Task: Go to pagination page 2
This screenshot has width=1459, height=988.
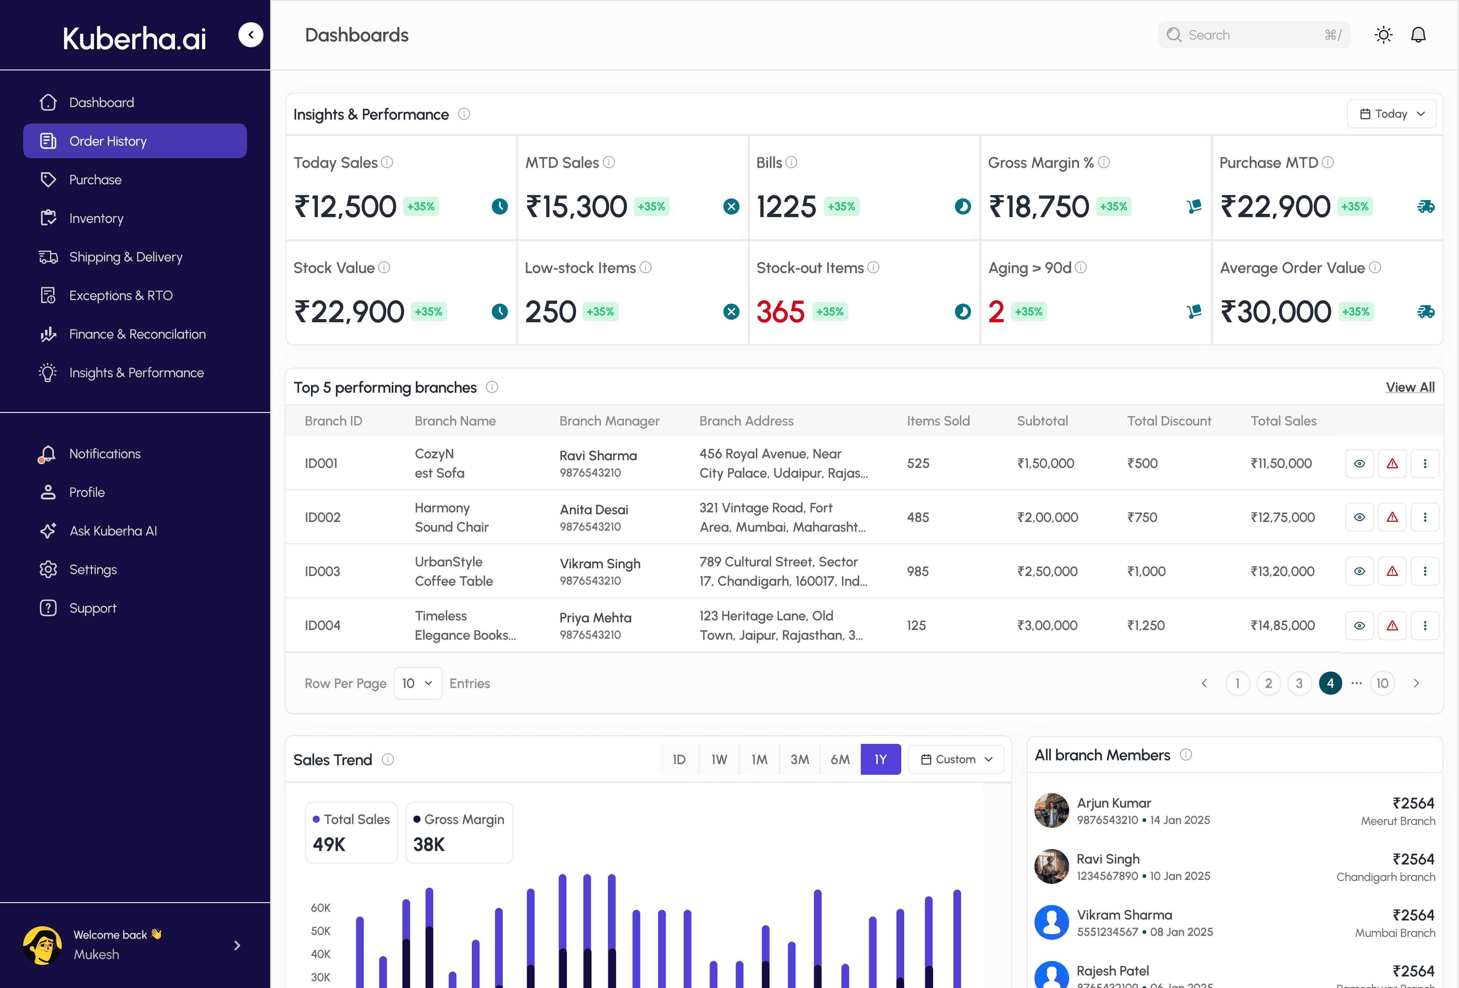Action: pyautogui.click(x=1268, y=683)
